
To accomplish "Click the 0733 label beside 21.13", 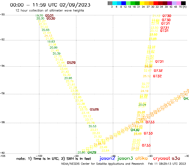I will coord(146,145).
